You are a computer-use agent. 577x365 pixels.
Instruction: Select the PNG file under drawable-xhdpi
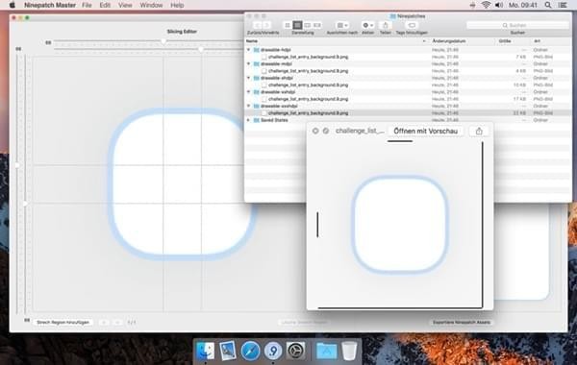(x=408, y=85)
